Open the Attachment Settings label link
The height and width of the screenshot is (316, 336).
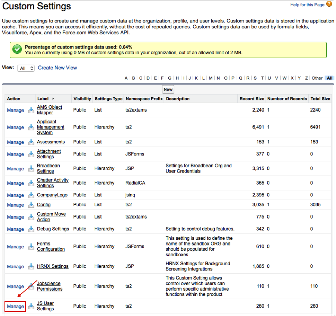point(49,154)
